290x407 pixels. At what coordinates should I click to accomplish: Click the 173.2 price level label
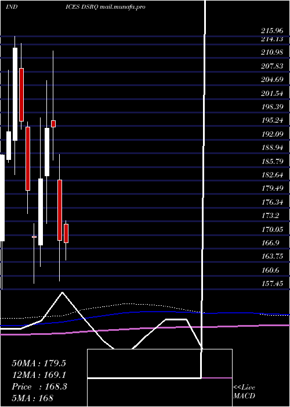tap(270, 216)
